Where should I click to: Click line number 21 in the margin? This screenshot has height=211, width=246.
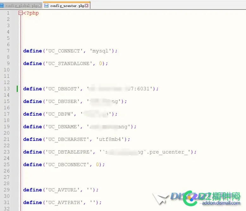7,139
